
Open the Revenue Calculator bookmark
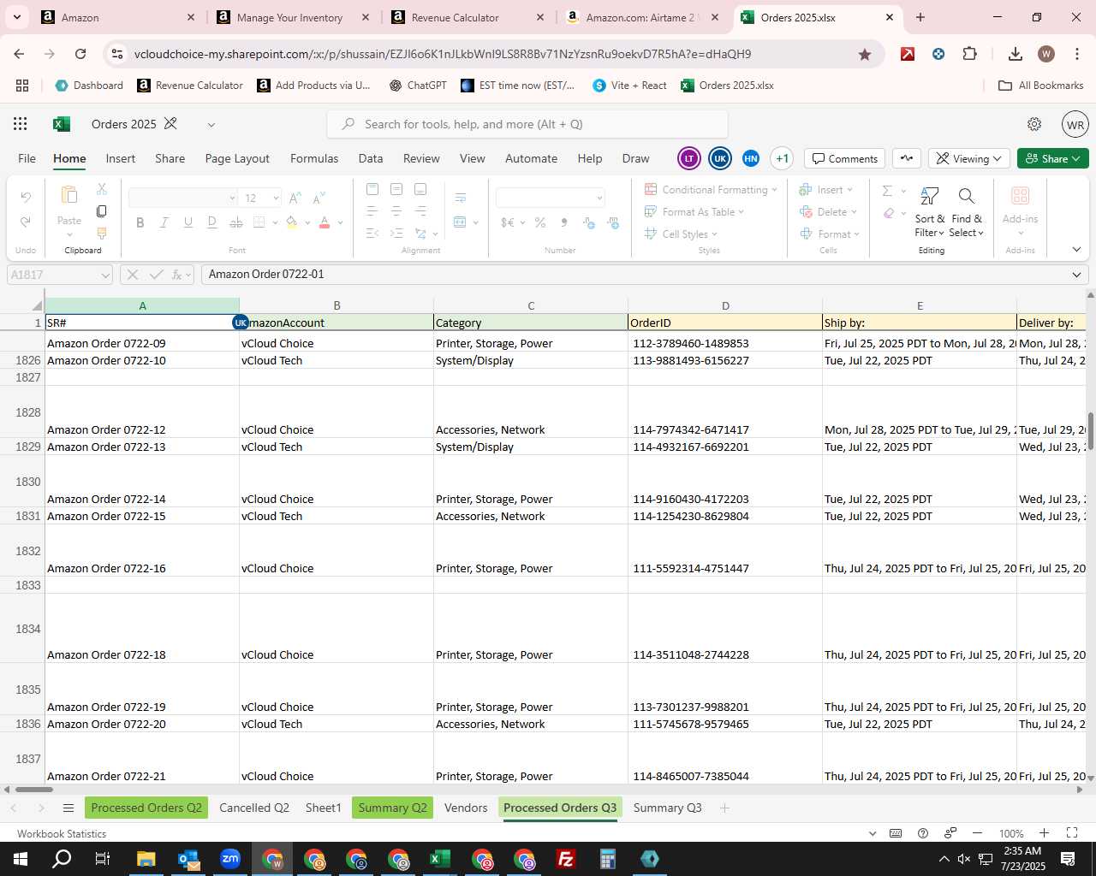(190, 86)
